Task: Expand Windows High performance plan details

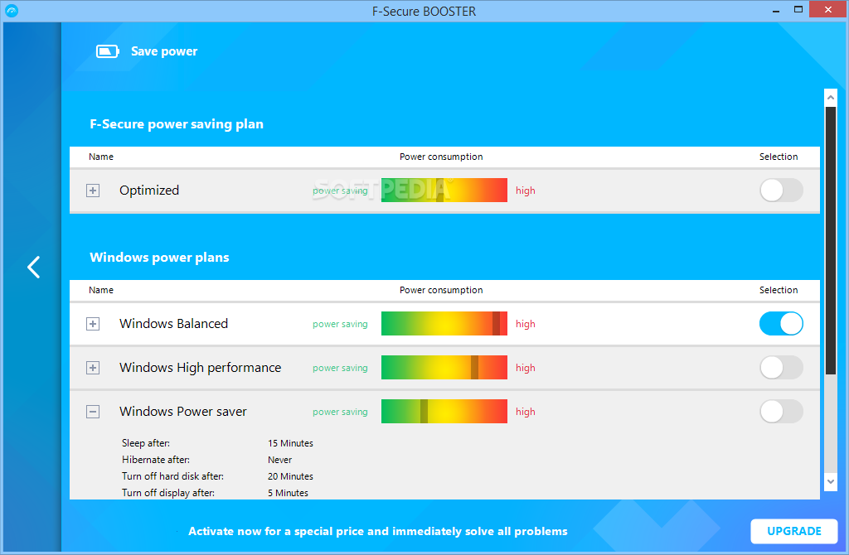Action: pos(93,368)
